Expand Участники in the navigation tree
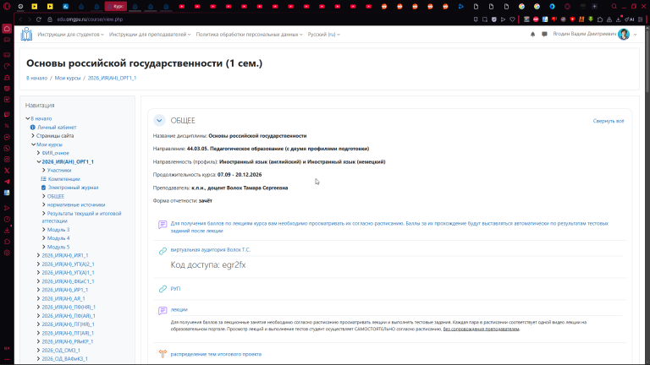Screen dimensions: 650x365 click(x=44, y=170)
